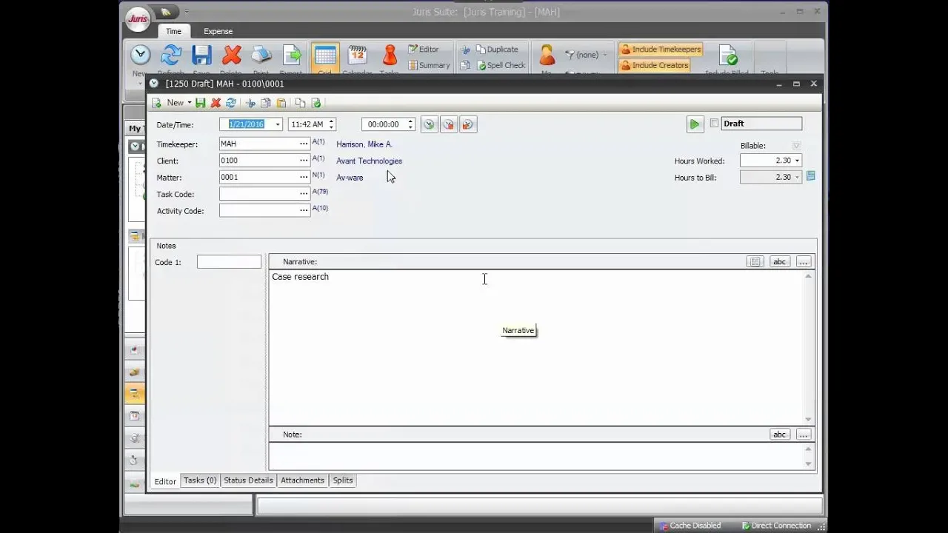Click the calculator icon beside Hours to Bill
948x533 pixels.
811,176
